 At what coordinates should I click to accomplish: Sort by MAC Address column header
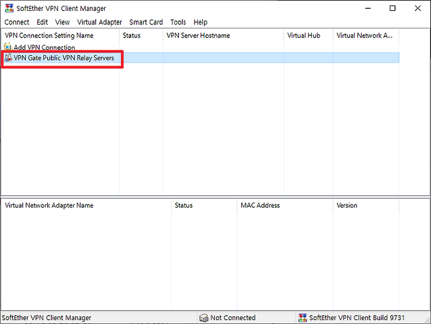(x=285, y=206)
